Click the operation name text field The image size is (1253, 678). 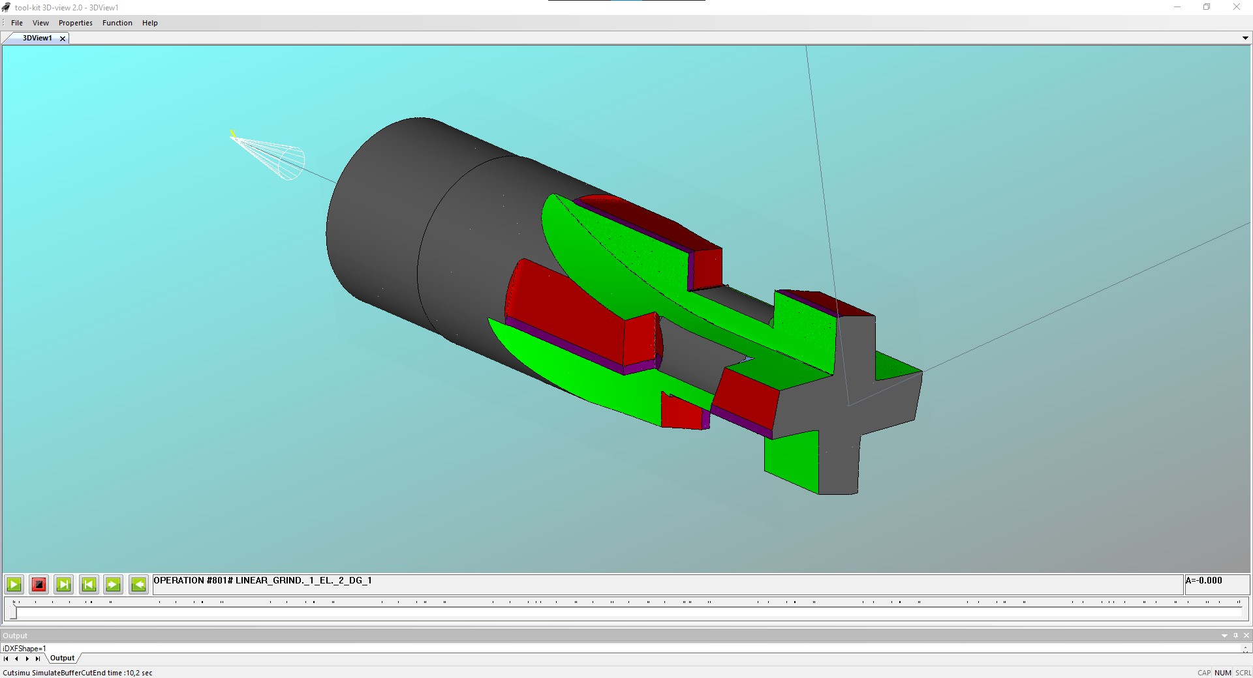point(667,584)
